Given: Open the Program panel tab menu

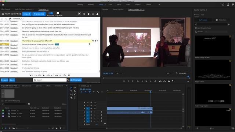Looking at the screenshot, I should pyautogui.click(x=144, y=9).
